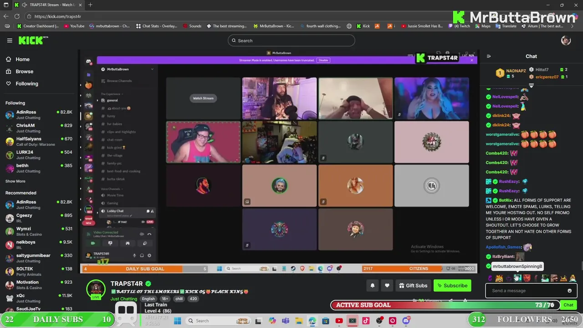Reload the browser page
This screenshot has height=328, width=583.
coord(17,16)
